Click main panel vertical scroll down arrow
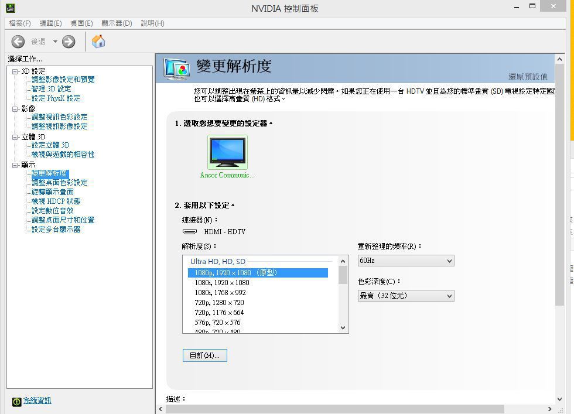 tap(559, 399)
